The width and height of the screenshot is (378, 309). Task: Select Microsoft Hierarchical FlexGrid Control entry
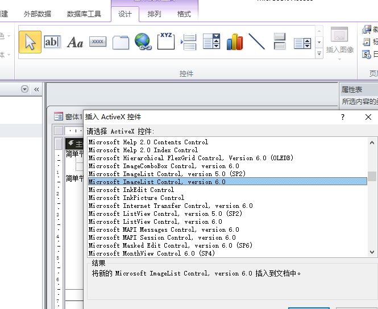(190, 158)
